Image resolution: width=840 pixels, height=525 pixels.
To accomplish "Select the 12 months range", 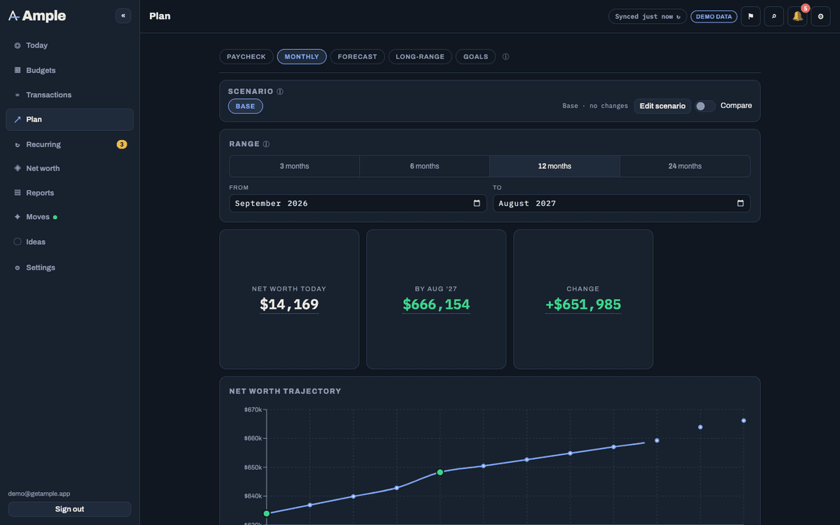I will 554,166.
